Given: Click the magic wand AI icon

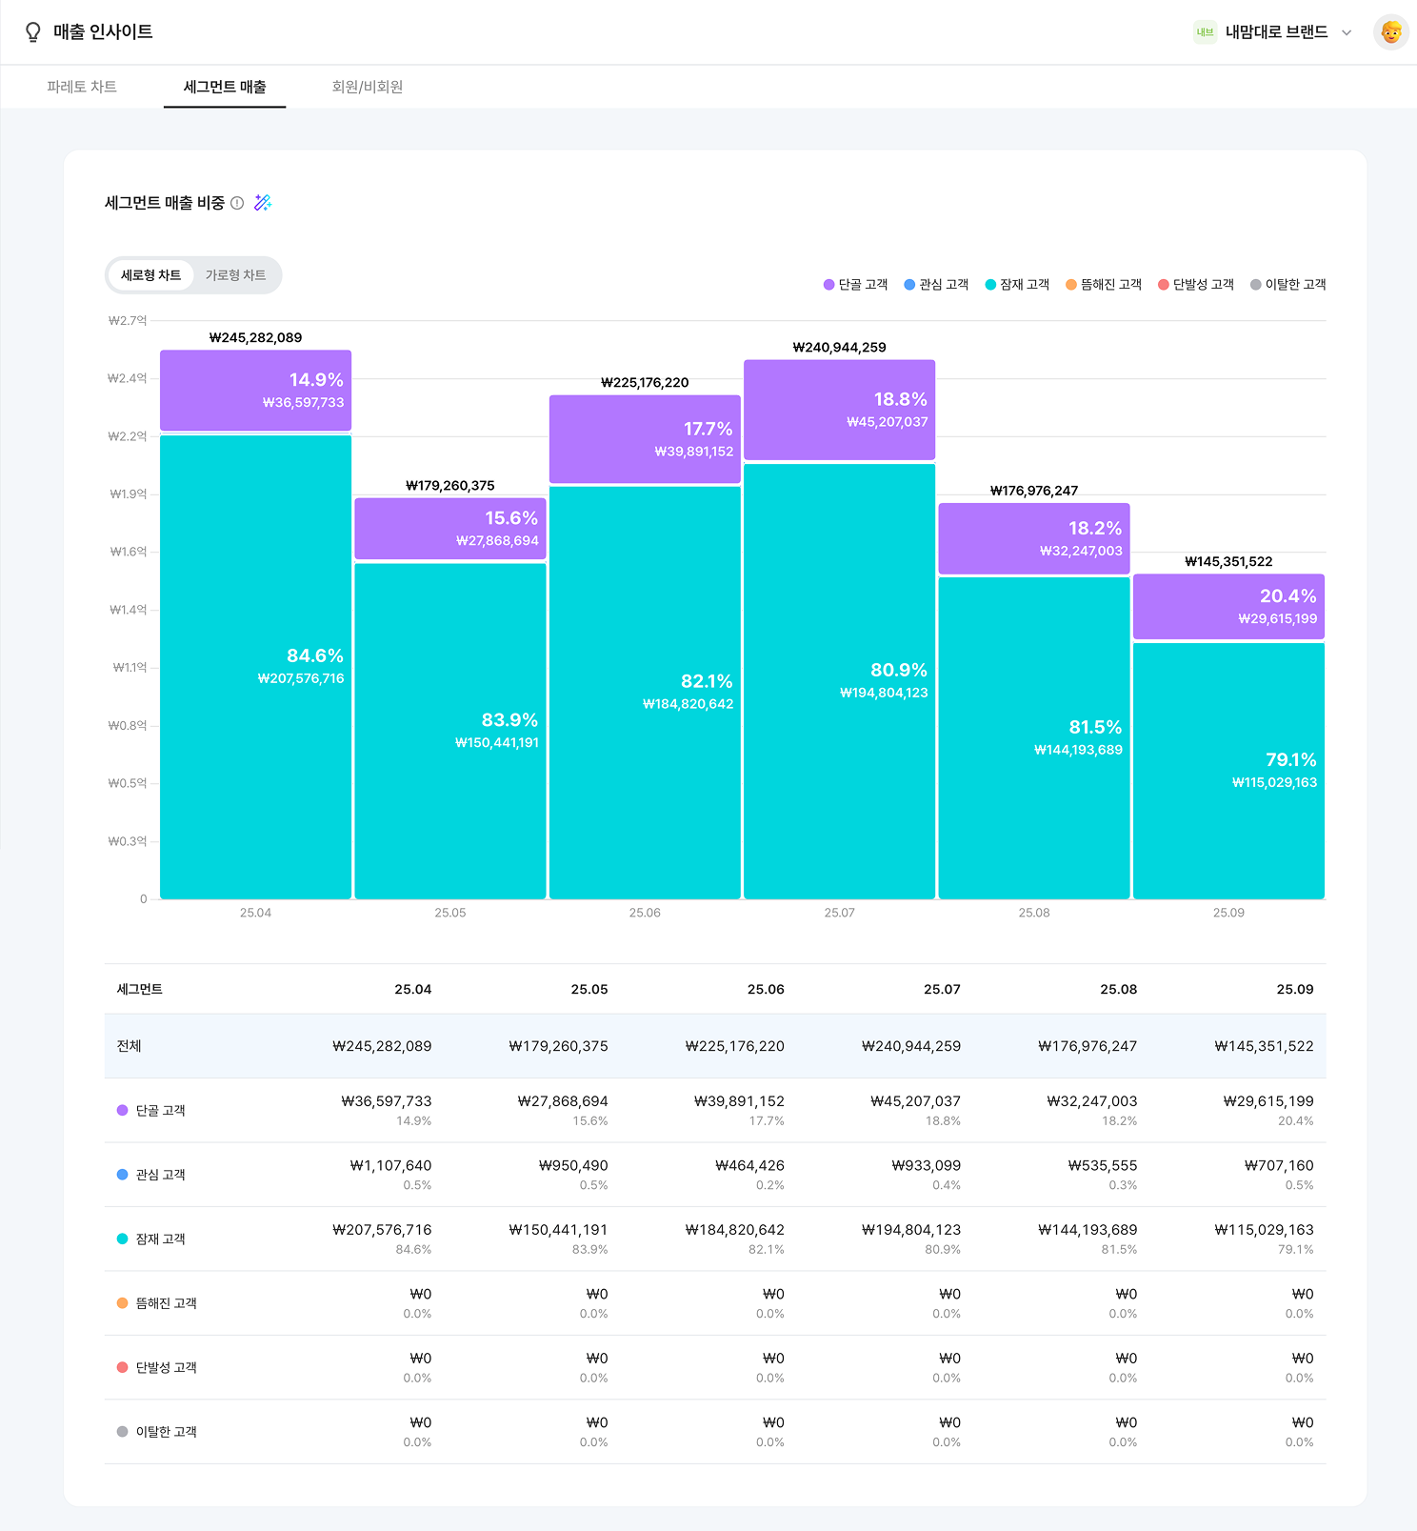Looking at the screenshot, I should (263, 203).
